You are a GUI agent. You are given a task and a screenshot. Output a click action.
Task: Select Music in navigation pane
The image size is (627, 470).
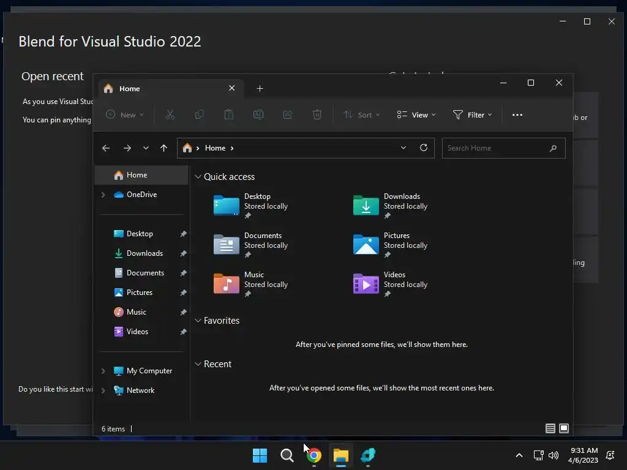[x=141, y=312]
